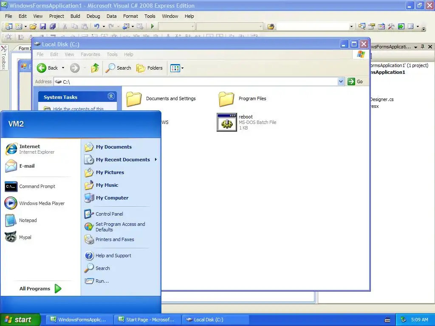Open Start Page via green arrow toolbar icon
This screenshot has width=435, height=326.
pyautogui.click(x=401, y=26)
